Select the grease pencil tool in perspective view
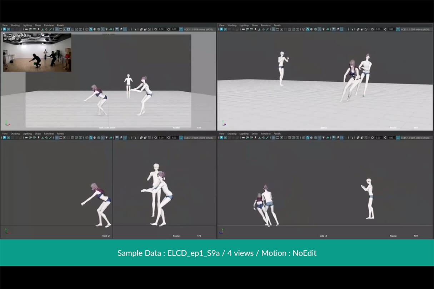The width and height of the screenshot is (434, 289). pos(267,29)
